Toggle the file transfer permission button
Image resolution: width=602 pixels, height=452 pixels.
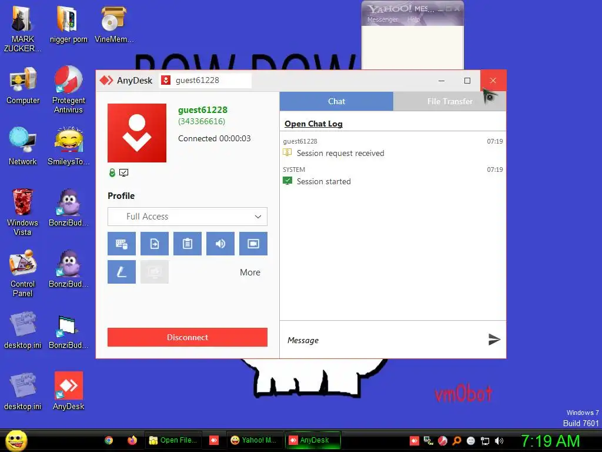[155, 244]
